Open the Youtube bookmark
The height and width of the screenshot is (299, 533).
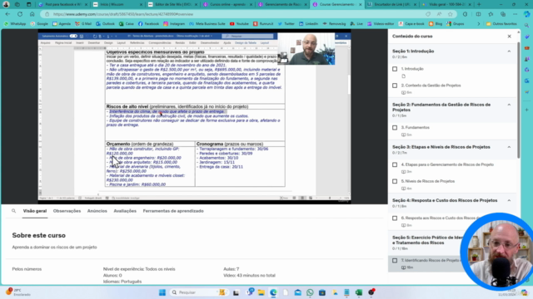pos(239,24)
